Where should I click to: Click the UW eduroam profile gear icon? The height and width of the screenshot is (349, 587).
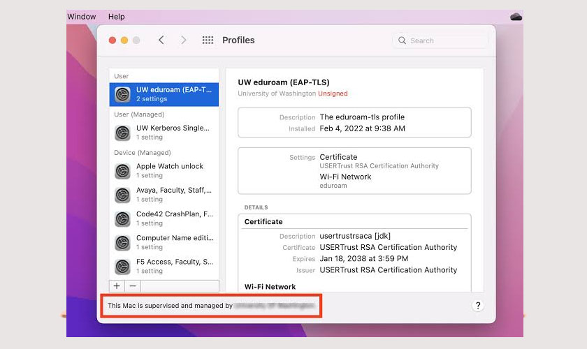point(122,95)
